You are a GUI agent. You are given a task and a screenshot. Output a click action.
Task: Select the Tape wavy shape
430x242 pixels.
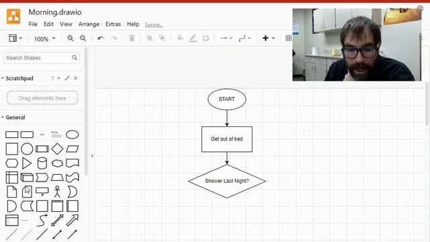coord(73,177)
